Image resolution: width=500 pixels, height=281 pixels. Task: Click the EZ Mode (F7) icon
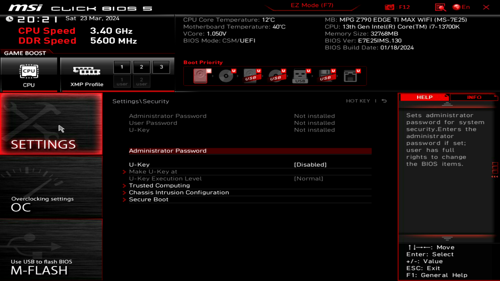[312, 5]
